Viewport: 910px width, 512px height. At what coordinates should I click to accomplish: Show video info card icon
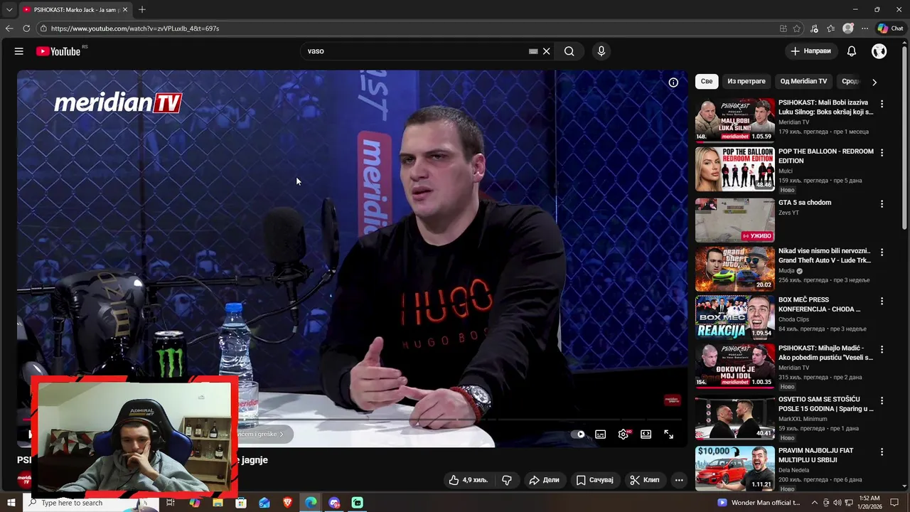pyautogui.click(x=673, y=82)
